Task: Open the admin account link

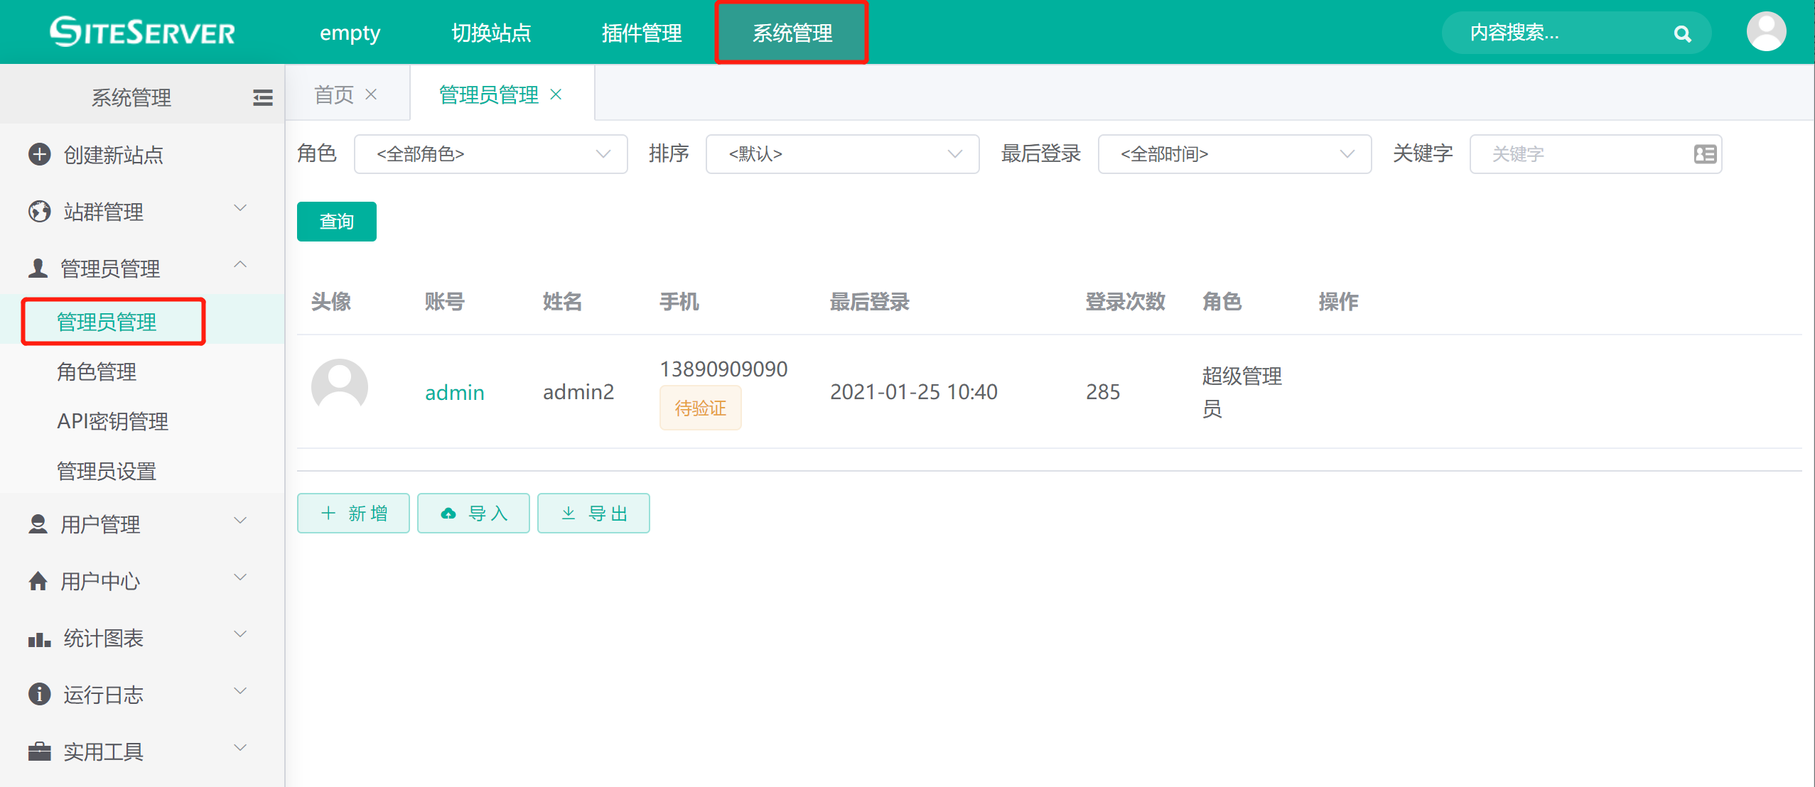Action: (x=454, y=391)
